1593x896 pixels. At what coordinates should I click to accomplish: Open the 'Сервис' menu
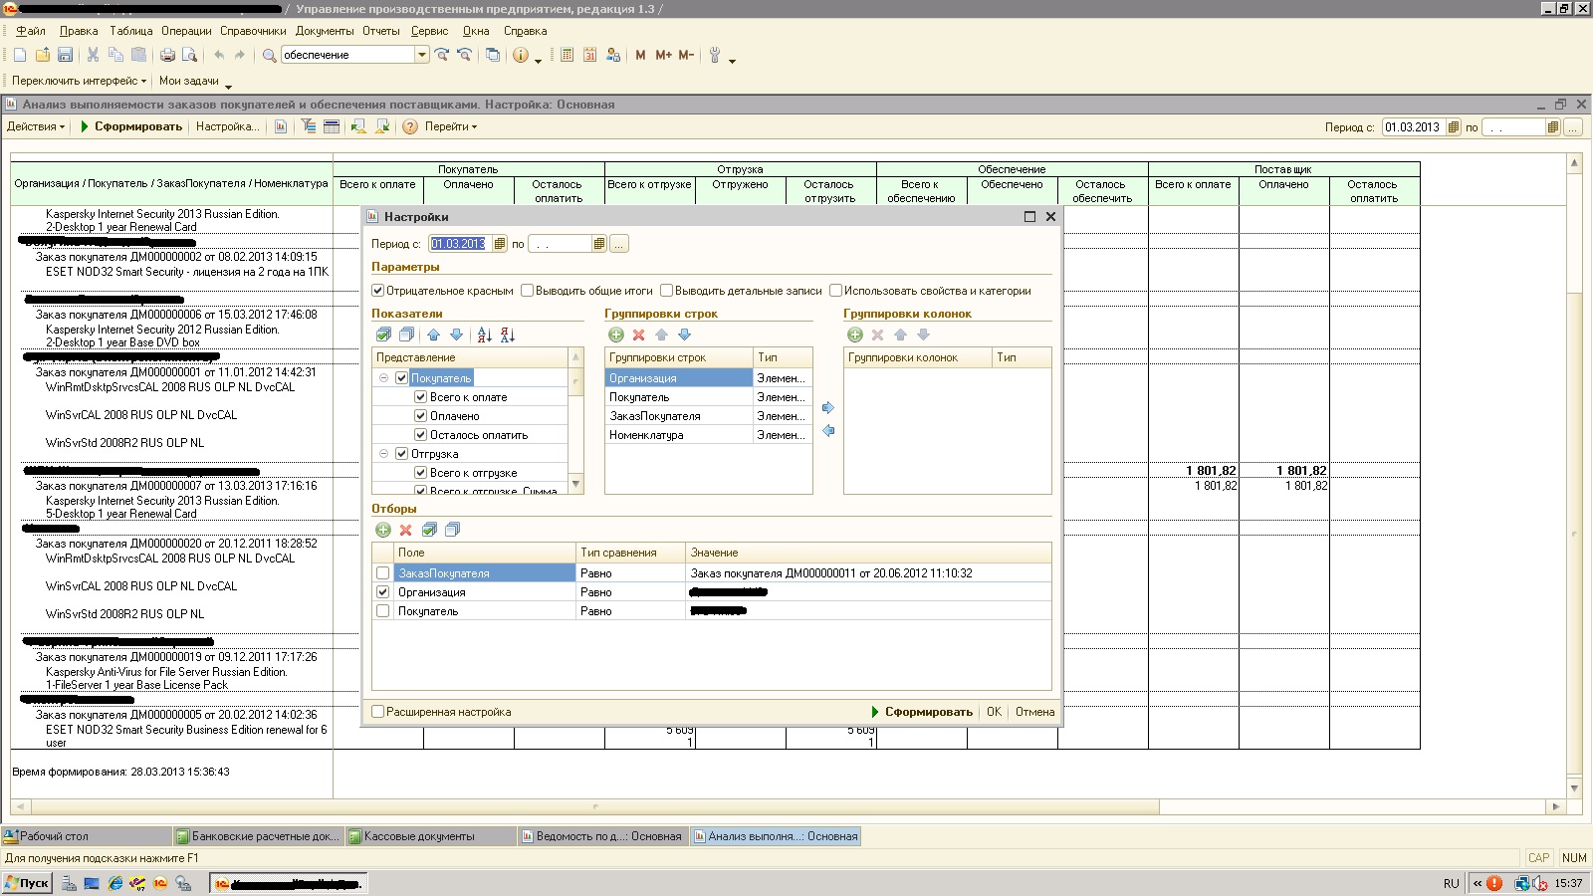(429, 31)
